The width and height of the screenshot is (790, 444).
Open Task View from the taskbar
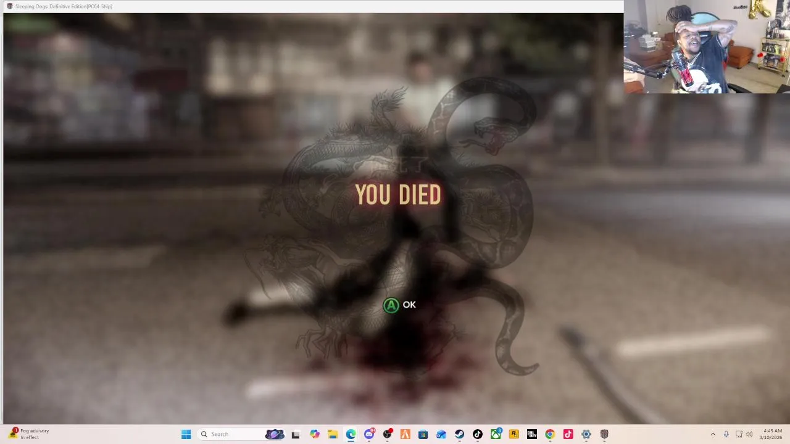(x=296, y=434)
